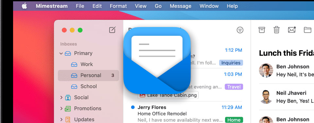Expand the Updates category

point(61,120)
